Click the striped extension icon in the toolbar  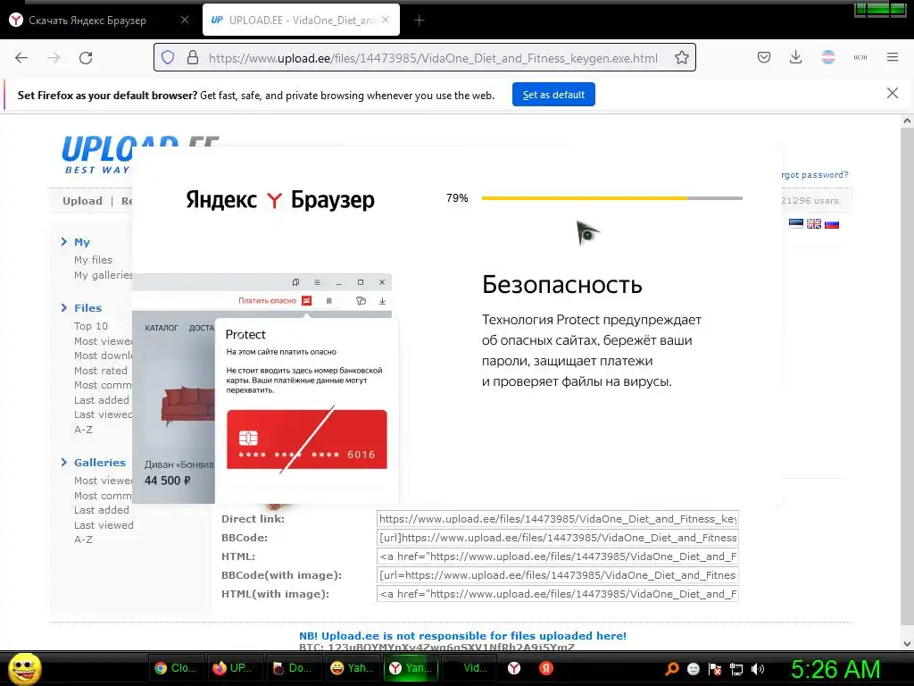coord(828,57)
